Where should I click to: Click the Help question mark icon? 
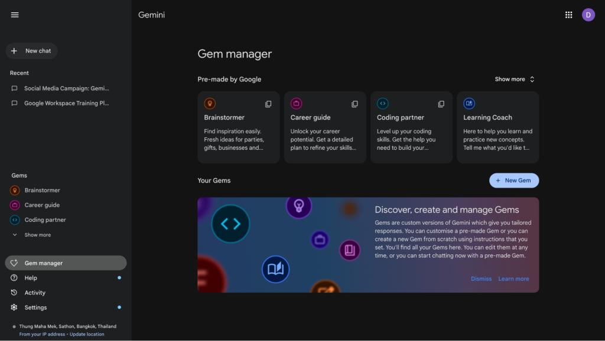pyautogui.click(x=14, y=278)
